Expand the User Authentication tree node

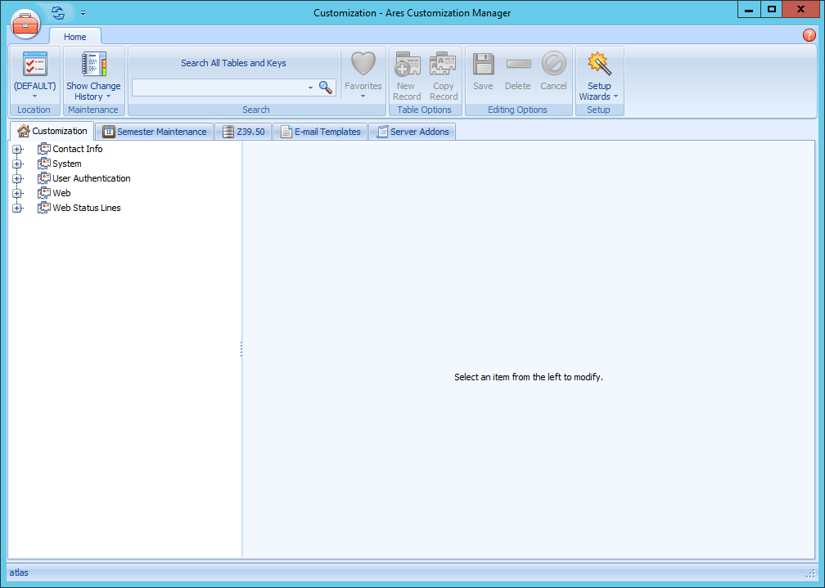pyautogui.click(x=17, y=179)
